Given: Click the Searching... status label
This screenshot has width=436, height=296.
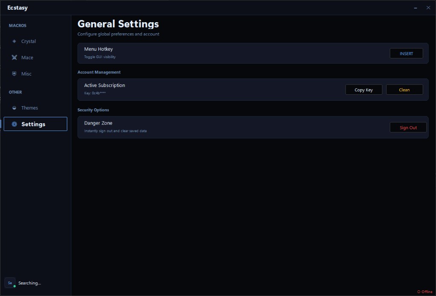Looking at the screenshot, I should [29, 283].
